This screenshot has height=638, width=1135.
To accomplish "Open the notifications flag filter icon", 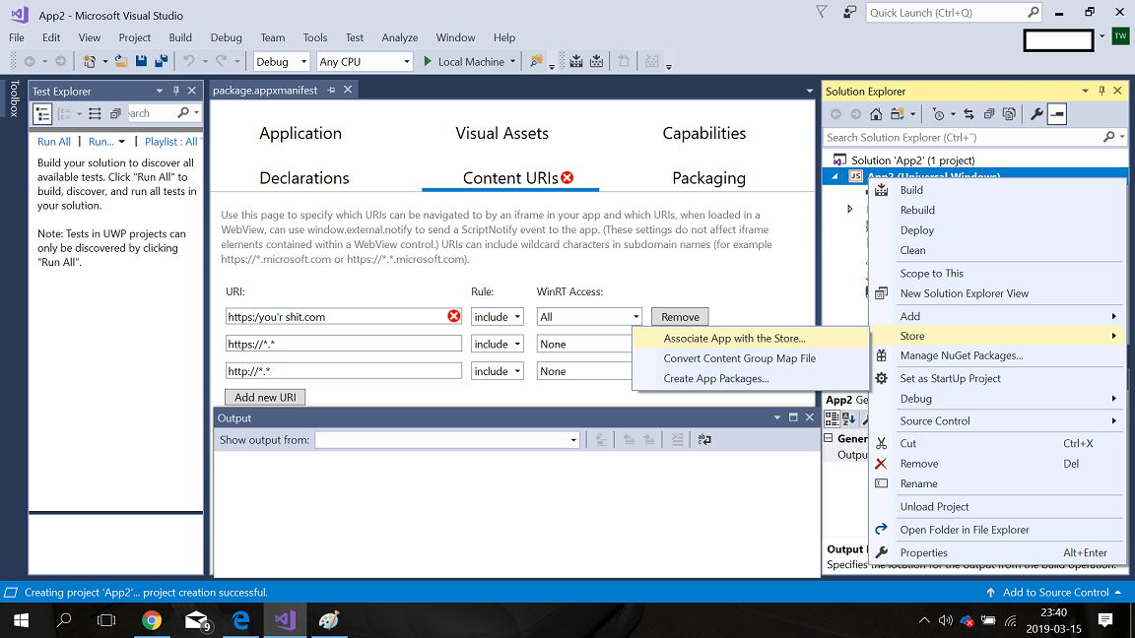I will [x=822, y=12].
